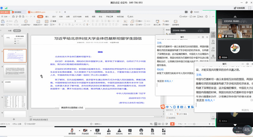Open the new slide dropdown
Screen dimensions: 253x137
(38, 25)
